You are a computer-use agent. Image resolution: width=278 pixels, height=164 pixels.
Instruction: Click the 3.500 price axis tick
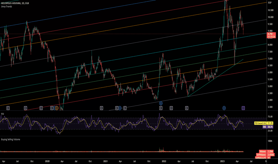coord(270,107)
